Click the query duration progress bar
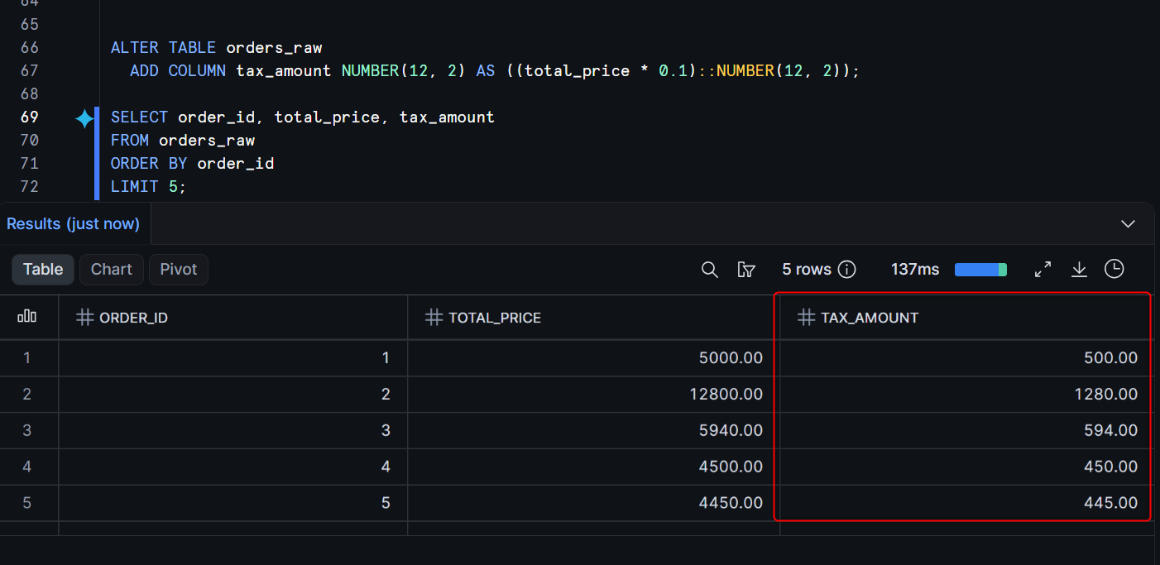The height and width of the screenshot is (565, 1160). pyautogui.click(x=980, y=270)
